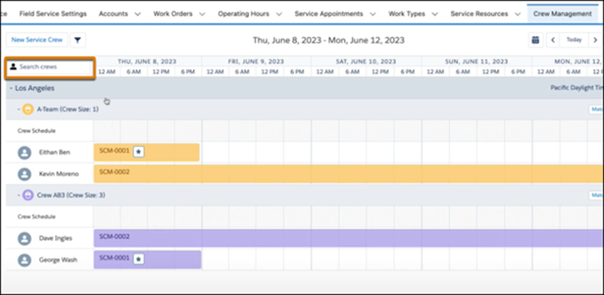This screenshot has width=604, height=295.
Task: Open the Service Appointments tab
Action: click(x=329, y=14)
